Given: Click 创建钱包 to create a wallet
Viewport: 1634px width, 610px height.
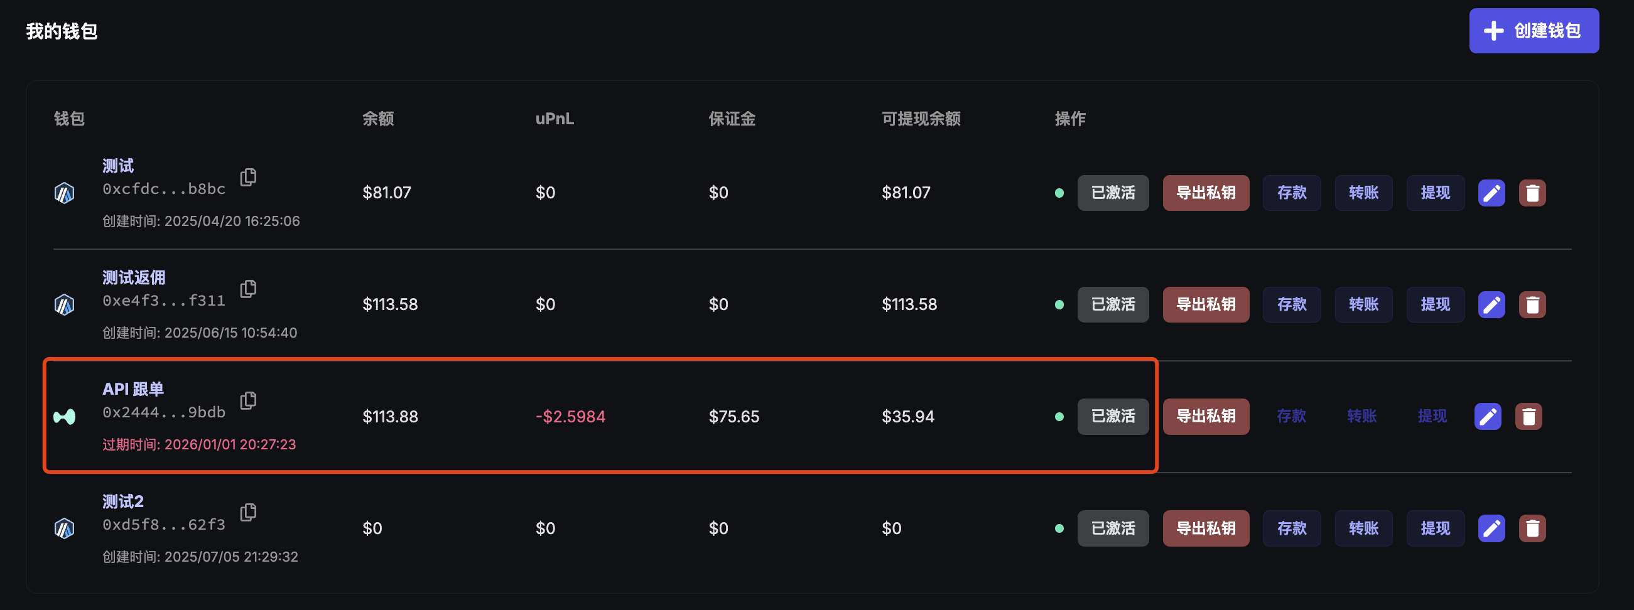Looking at the screenshot, I should pyautogui.click(x=1533, y=30).
